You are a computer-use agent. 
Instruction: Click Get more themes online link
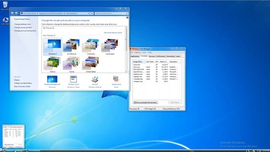coord(113,33)
